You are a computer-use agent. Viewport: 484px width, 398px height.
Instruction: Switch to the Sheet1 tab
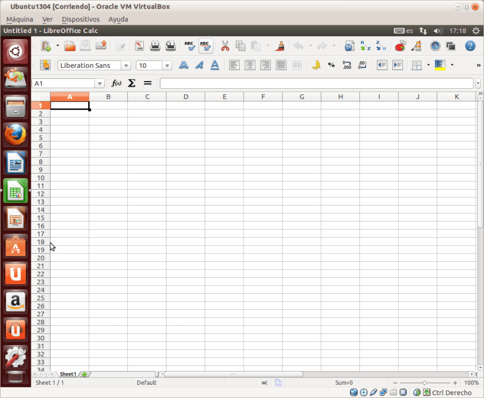[68, 374]
